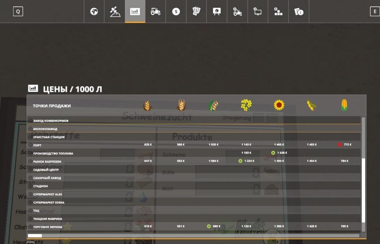Open the satellite field overview tab

(x=114, y=12)
